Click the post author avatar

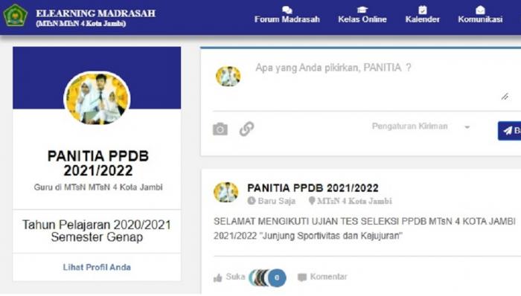point(226,192)
